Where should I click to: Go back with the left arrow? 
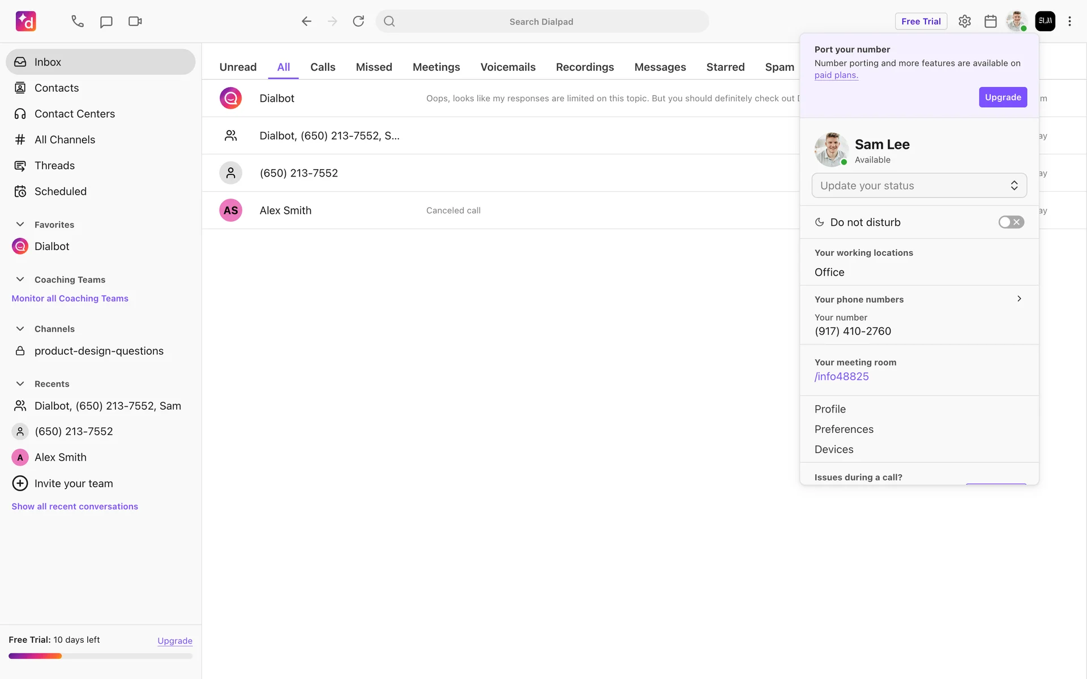[x=306, y=22]
